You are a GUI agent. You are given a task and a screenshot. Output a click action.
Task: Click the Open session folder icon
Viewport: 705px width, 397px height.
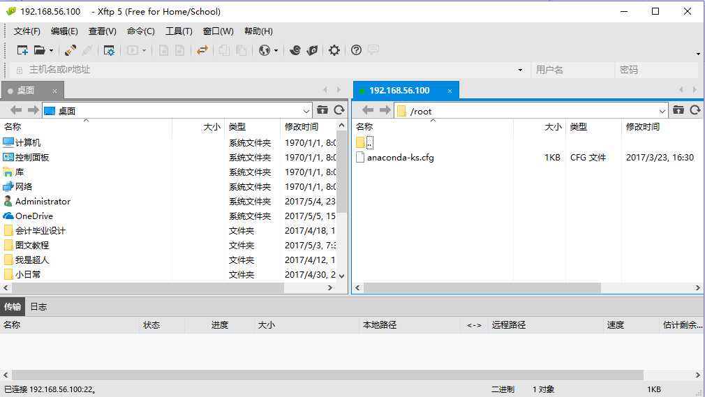coord(40,50)
